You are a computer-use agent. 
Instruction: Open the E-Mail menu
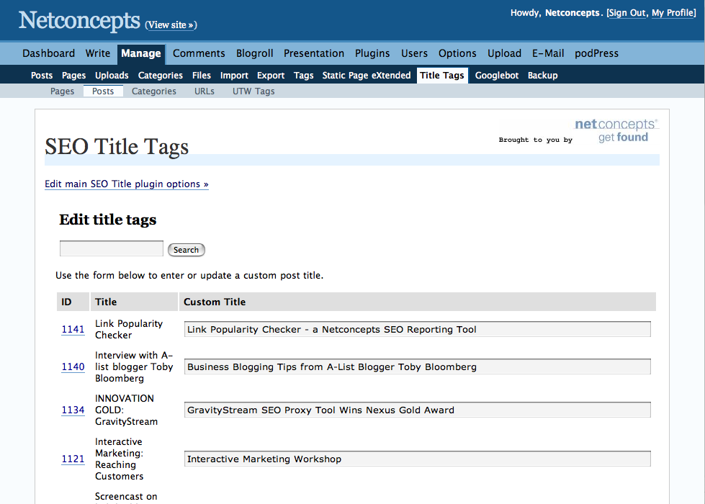click(548, 53)
